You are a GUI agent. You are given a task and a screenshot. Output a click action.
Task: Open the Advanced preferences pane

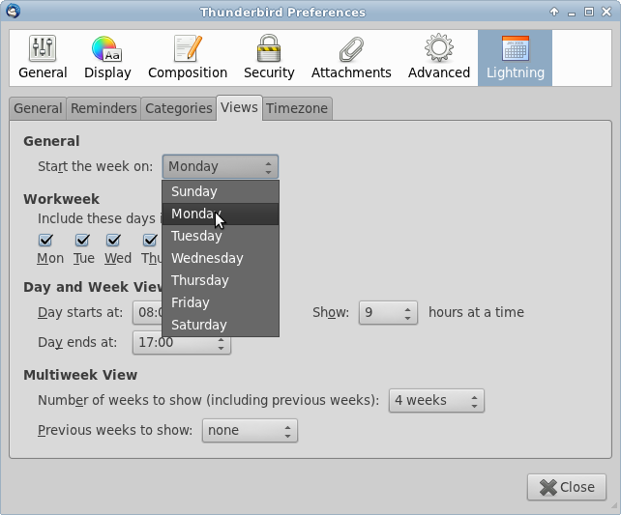(439, 58)
